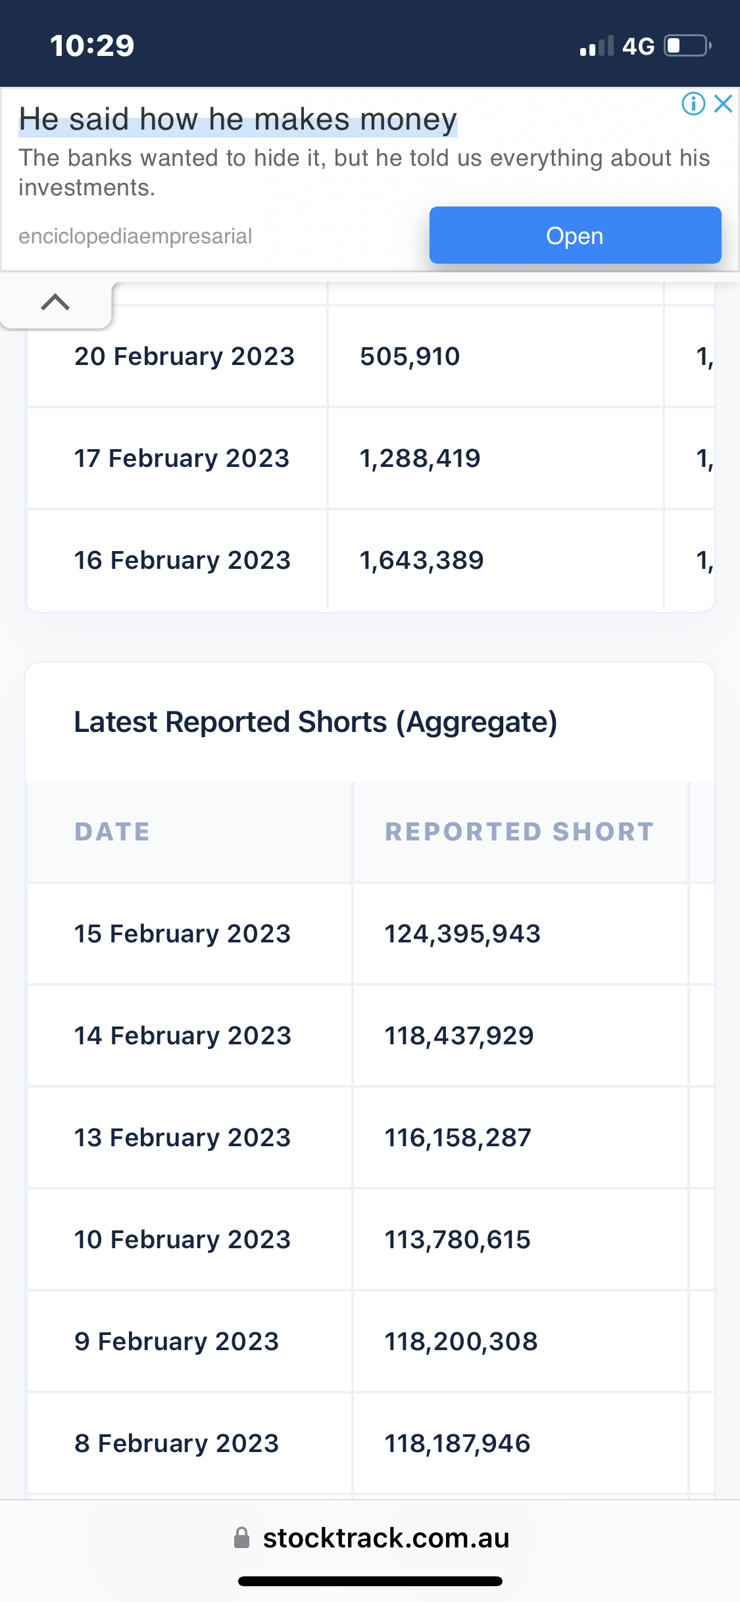Tap the 1,288,419 value cell
This screenshot has width=740, height=1602.
(x=420, y=458)
